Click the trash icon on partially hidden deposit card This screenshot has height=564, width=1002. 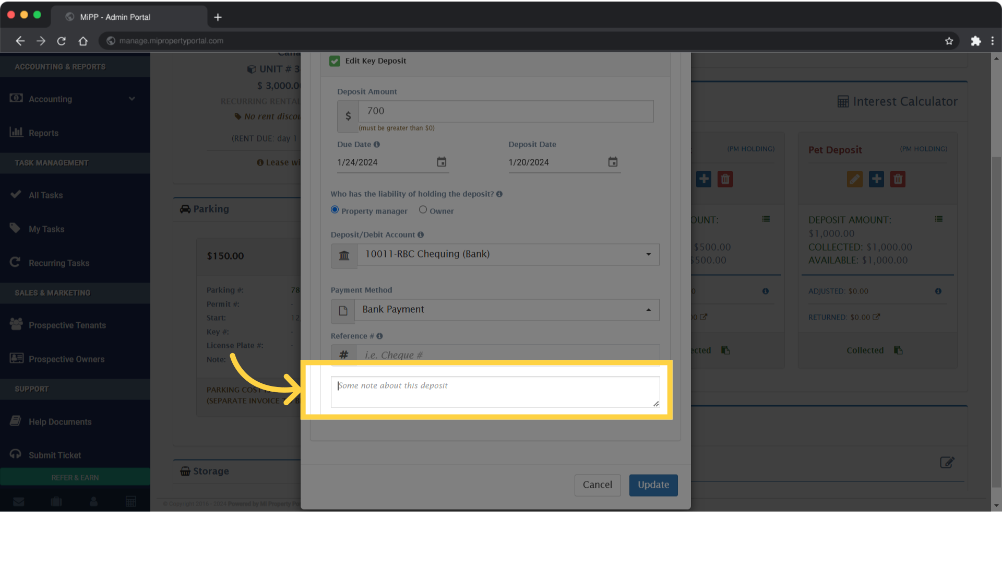[725, 180]
